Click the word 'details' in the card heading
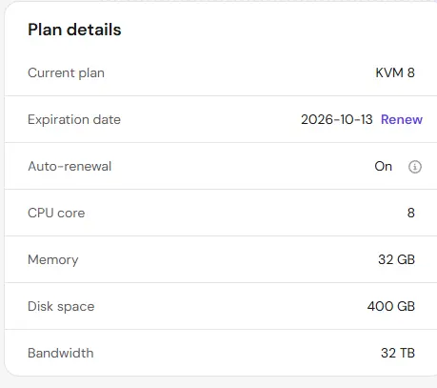The image size is (437, 388). coord(94,30)
